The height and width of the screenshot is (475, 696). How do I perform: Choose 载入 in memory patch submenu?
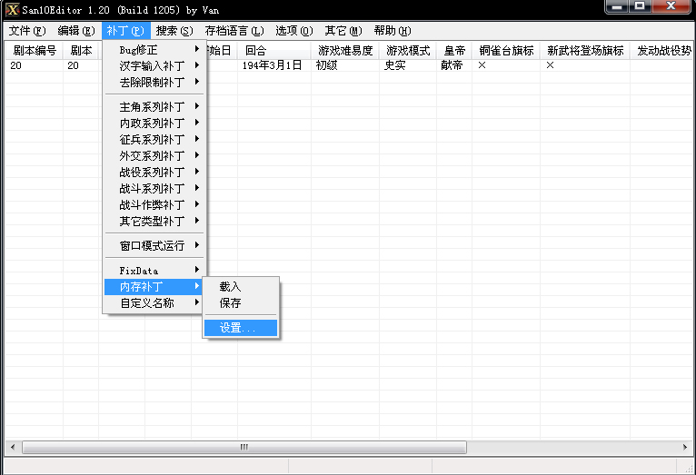coord(231,287)
